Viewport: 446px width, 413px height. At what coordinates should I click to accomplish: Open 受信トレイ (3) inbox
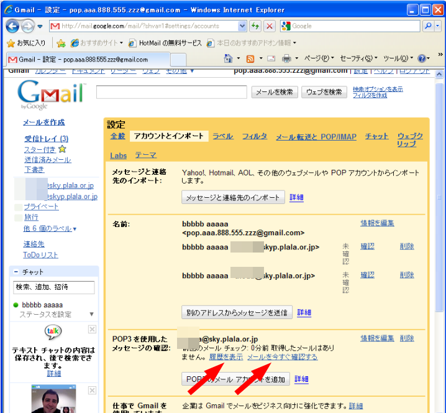point(47,139)
